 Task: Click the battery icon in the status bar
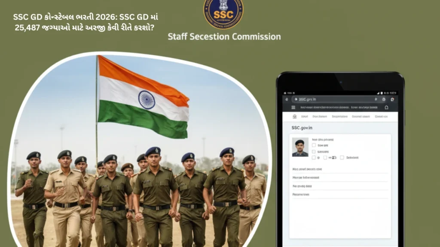[382, 93]
